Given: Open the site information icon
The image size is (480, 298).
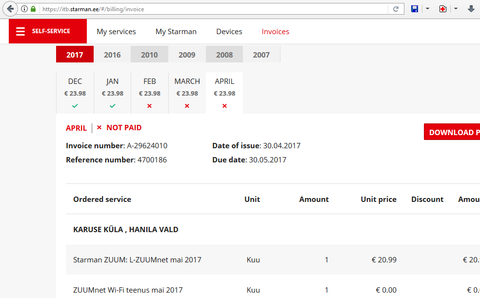Looking at the screenshot, I should click(24, 9).
